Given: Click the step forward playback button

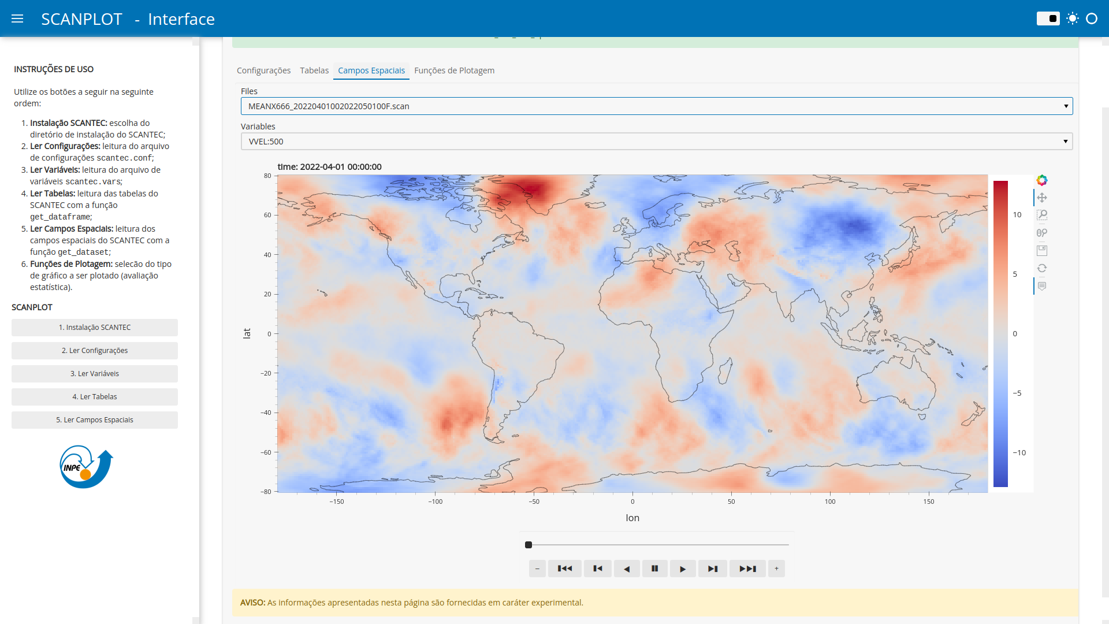Looking at the screenshot, I should tap(712, 567).
